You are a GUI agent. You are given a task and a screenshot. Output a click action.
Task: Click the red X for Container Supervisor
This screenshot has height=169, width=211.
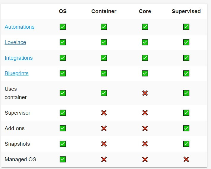[104, 113]
